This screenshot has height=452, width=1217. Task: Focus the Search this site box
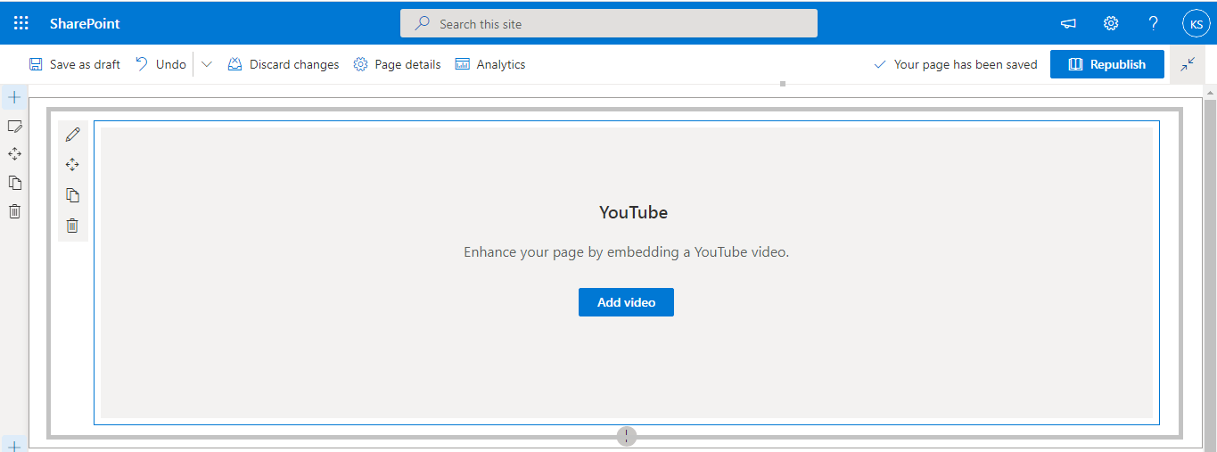(609, 24)
